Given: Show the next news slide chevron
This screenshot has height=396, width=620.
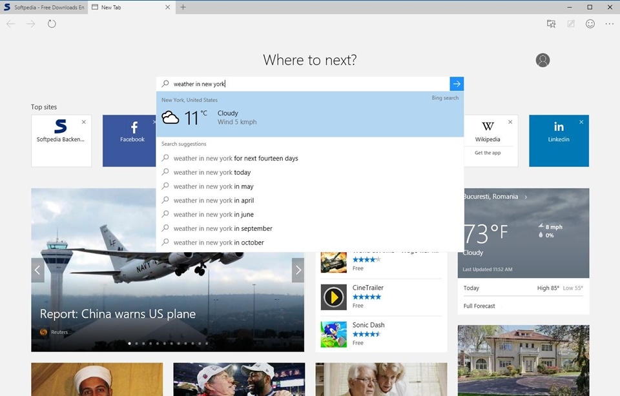Looking at the screenshot, I should pos(298,270).
